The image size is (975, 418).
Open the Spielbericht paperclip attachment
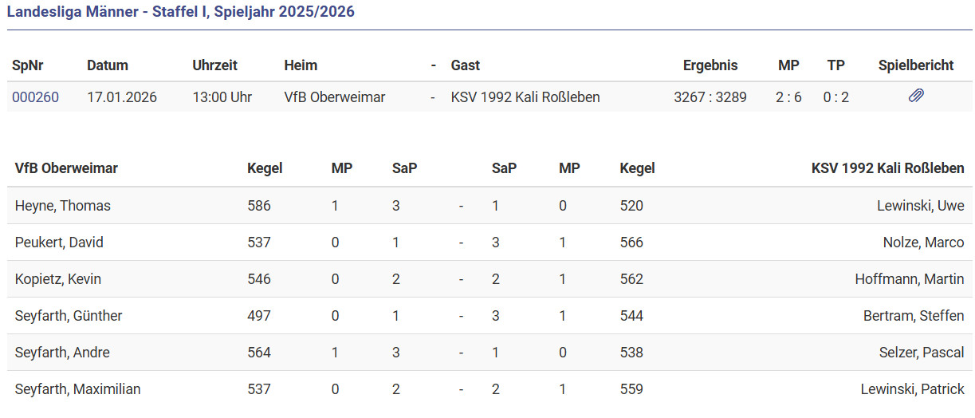916,97
